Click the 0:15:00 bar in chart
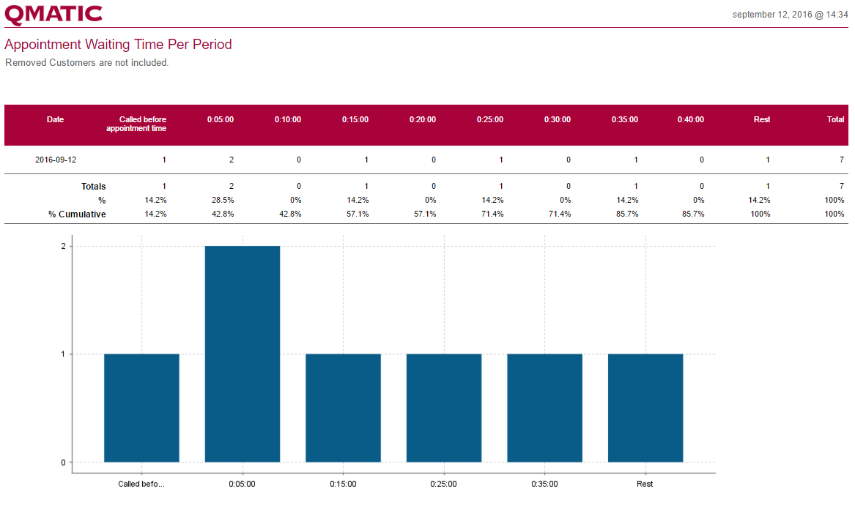The image size is (855, 505). pos(343,408)
